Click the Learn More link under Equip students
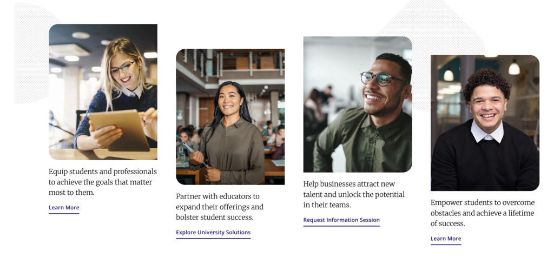This screenshot has width=554, height=257. (x=64, y=208)
